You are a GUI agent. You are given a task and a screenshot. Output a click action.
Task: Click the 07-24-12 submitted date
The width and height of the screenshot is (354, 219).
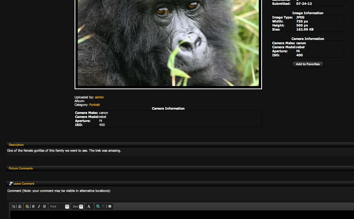coord(304,4)
